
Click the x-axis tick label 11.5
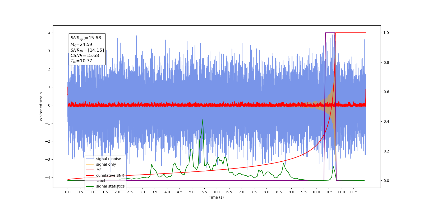353,192
